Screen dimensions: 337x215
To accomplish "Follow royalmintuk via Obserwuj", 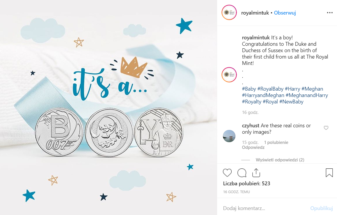I will tap(285, 13).
